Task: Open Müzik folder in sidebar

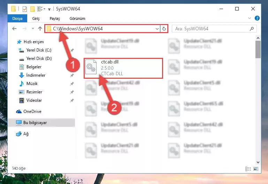Action: [x=28, y=84]
